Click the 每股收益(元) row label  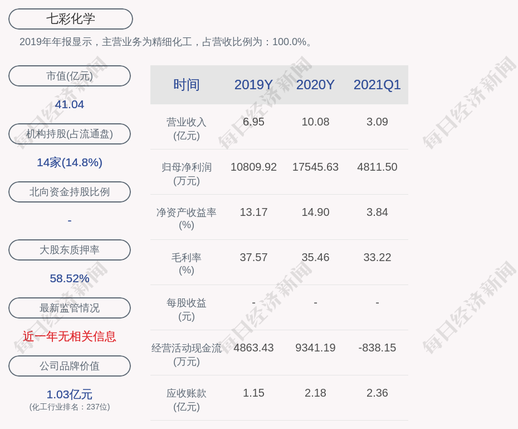(x=187, y=310)
